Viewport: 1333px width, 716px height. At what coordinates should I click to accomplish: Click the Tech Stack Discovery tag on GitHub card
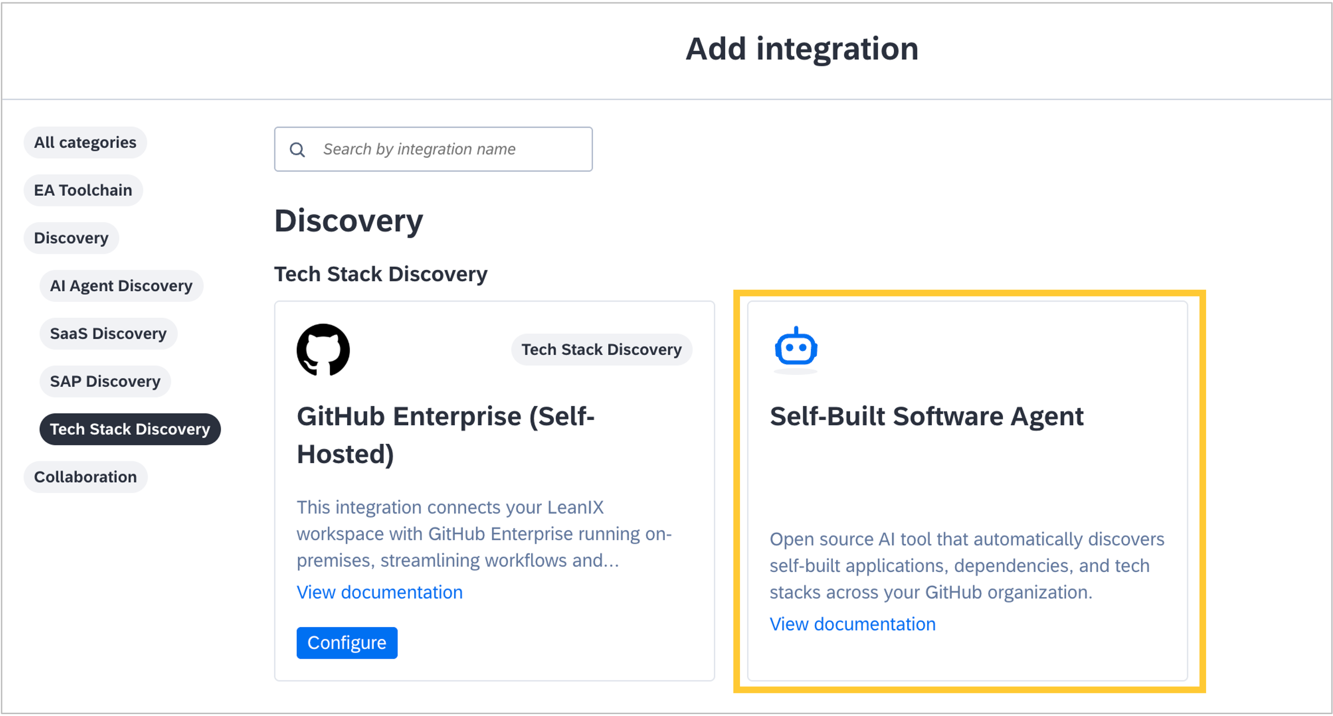601,350
